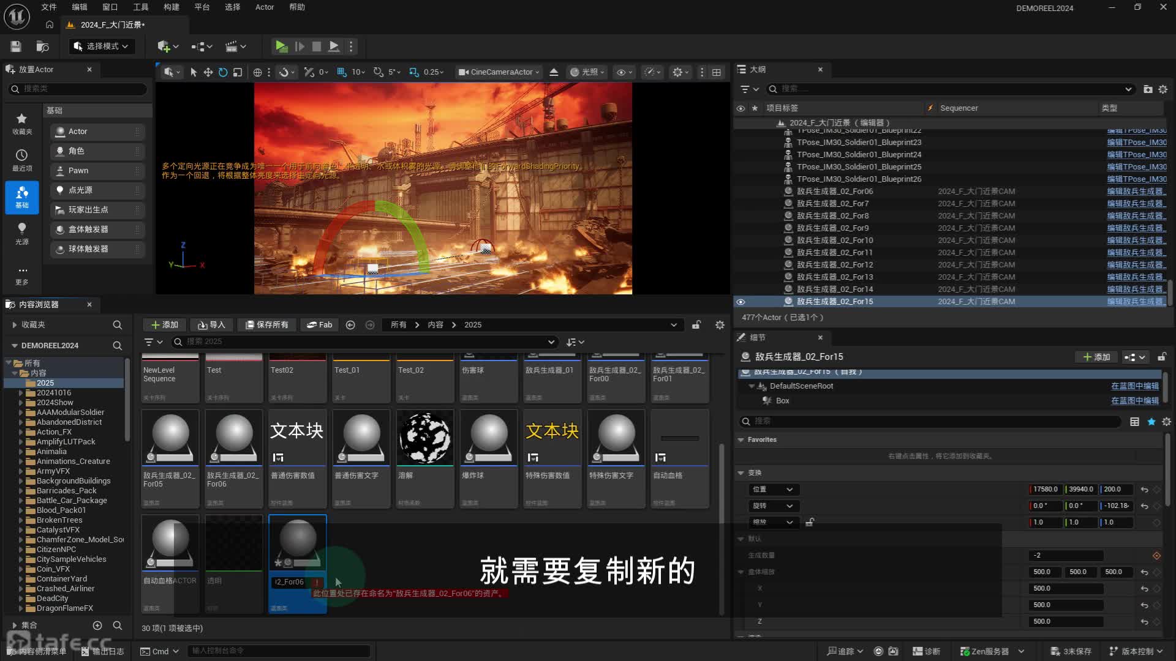1176x661 pixels.
Task: Open the 工具 menu
Action: coord(141,7)
